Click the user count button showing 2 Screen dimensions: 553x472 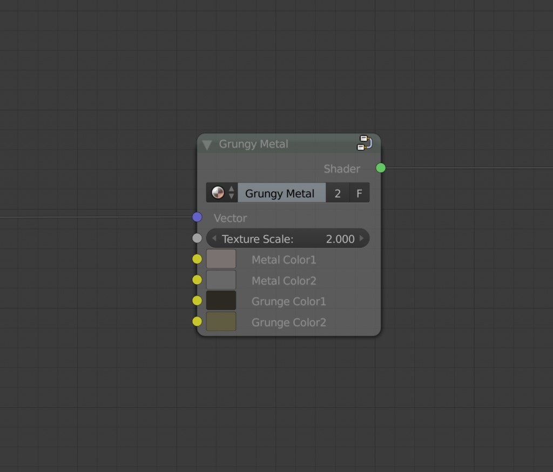pyautogui.click(x=338, y=192)
